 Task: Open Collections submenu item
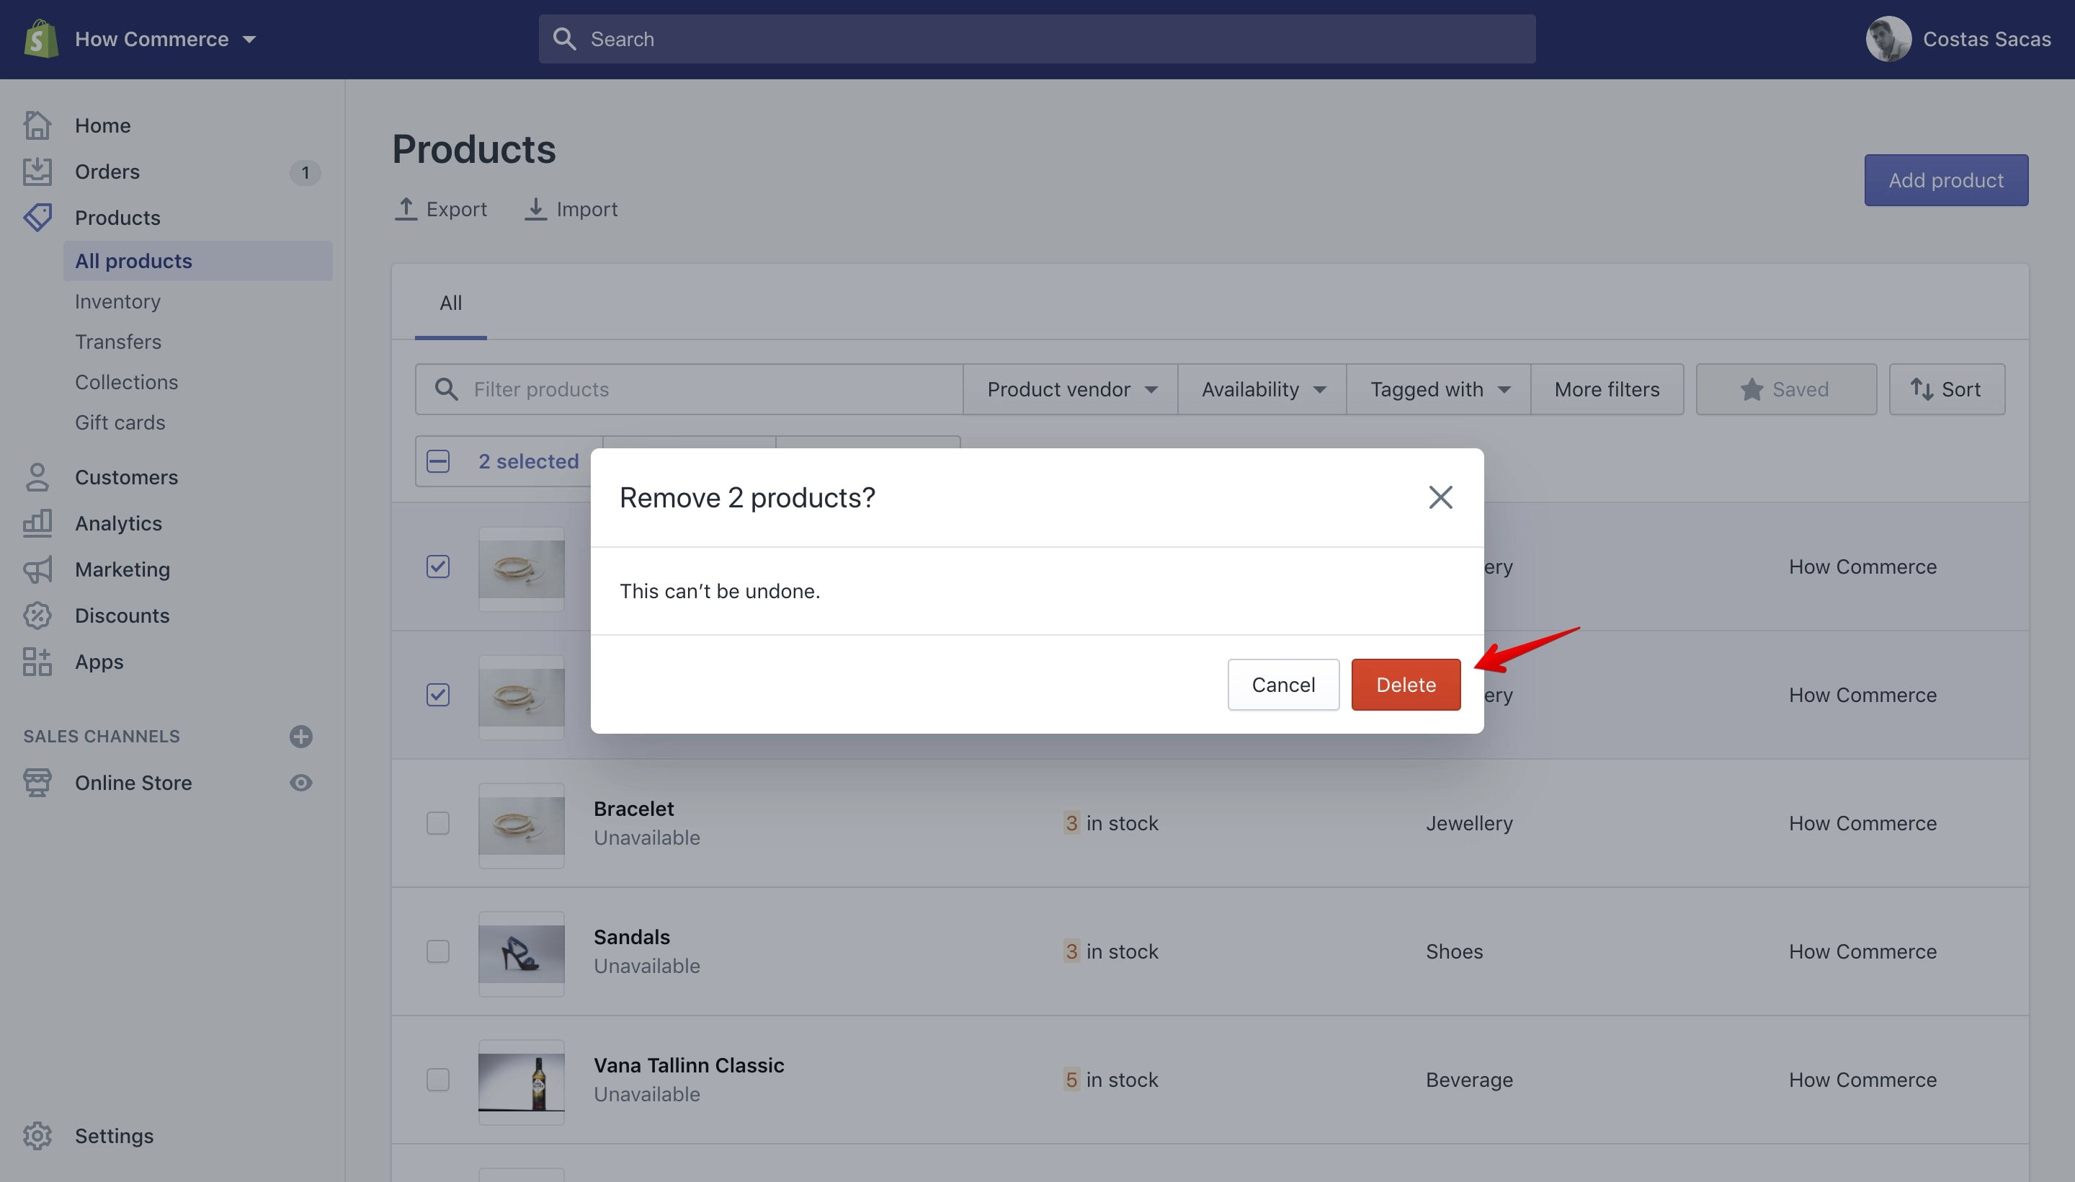pyautogui.click(x=127, y=383)
